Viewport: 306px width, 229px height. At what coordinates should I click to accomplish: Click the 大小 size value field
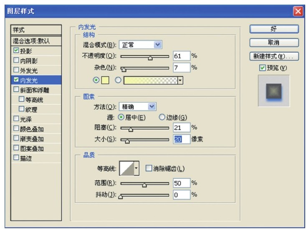182,139
